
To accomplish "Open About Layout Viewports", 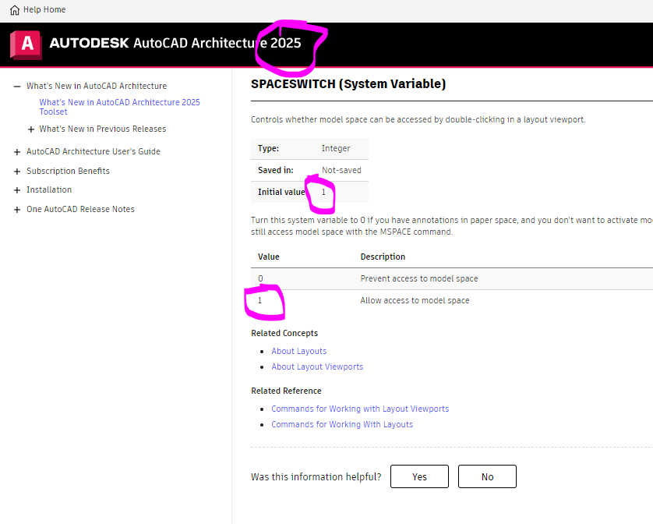I will 317,366.
